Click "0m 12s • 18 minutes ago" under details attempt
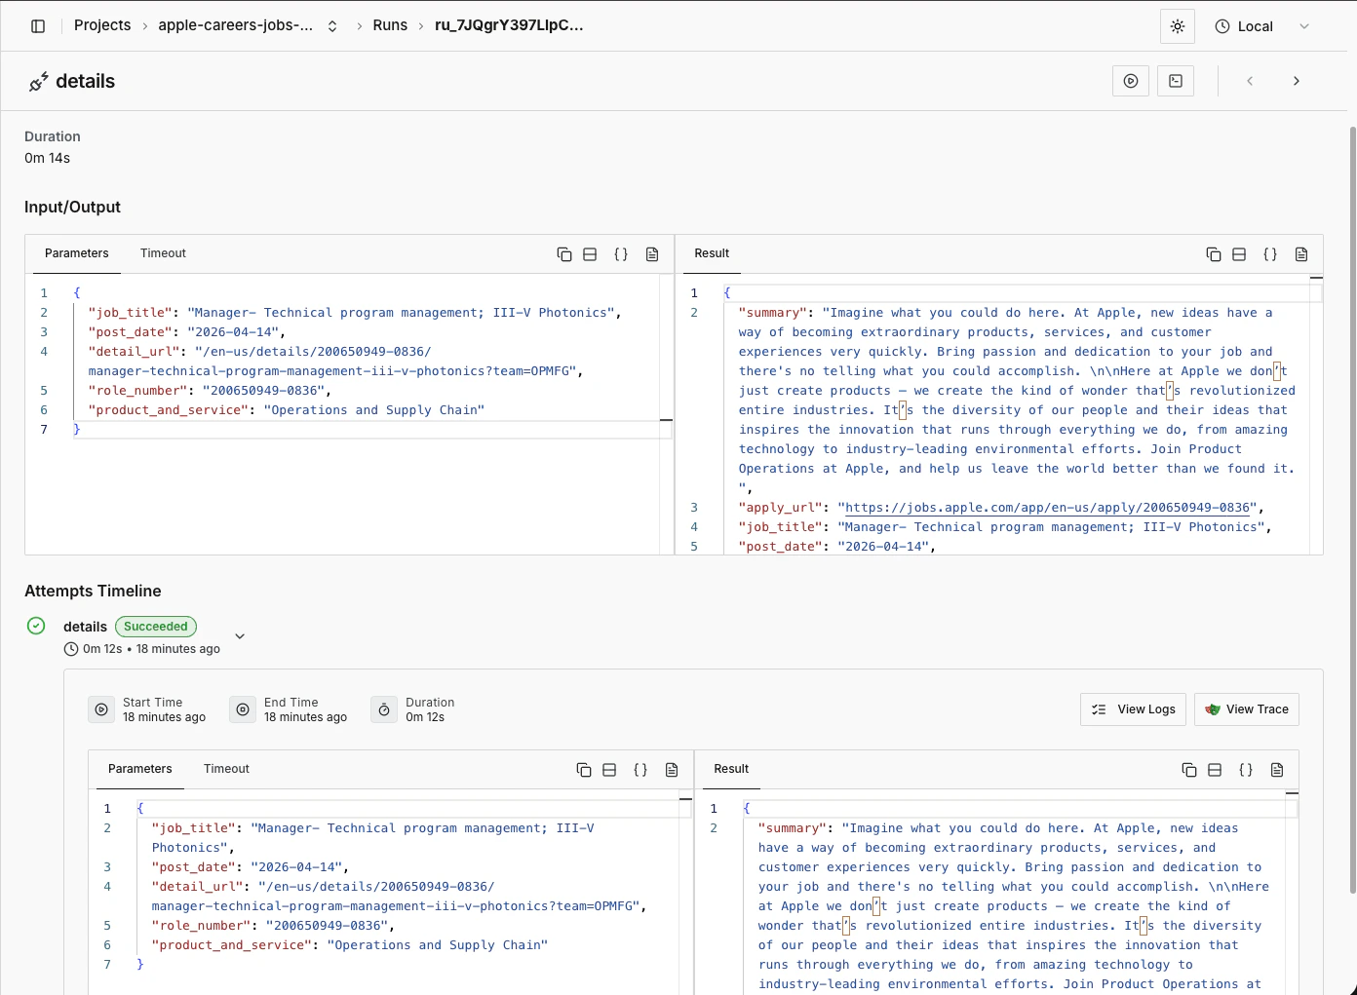 (x=151, y=649)
